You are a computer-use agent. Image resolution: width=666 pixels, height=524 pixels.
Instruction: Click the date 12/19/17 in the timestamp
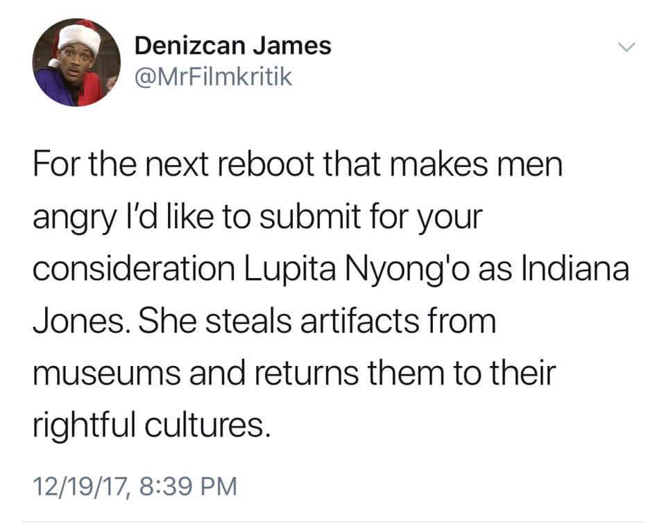80,487
